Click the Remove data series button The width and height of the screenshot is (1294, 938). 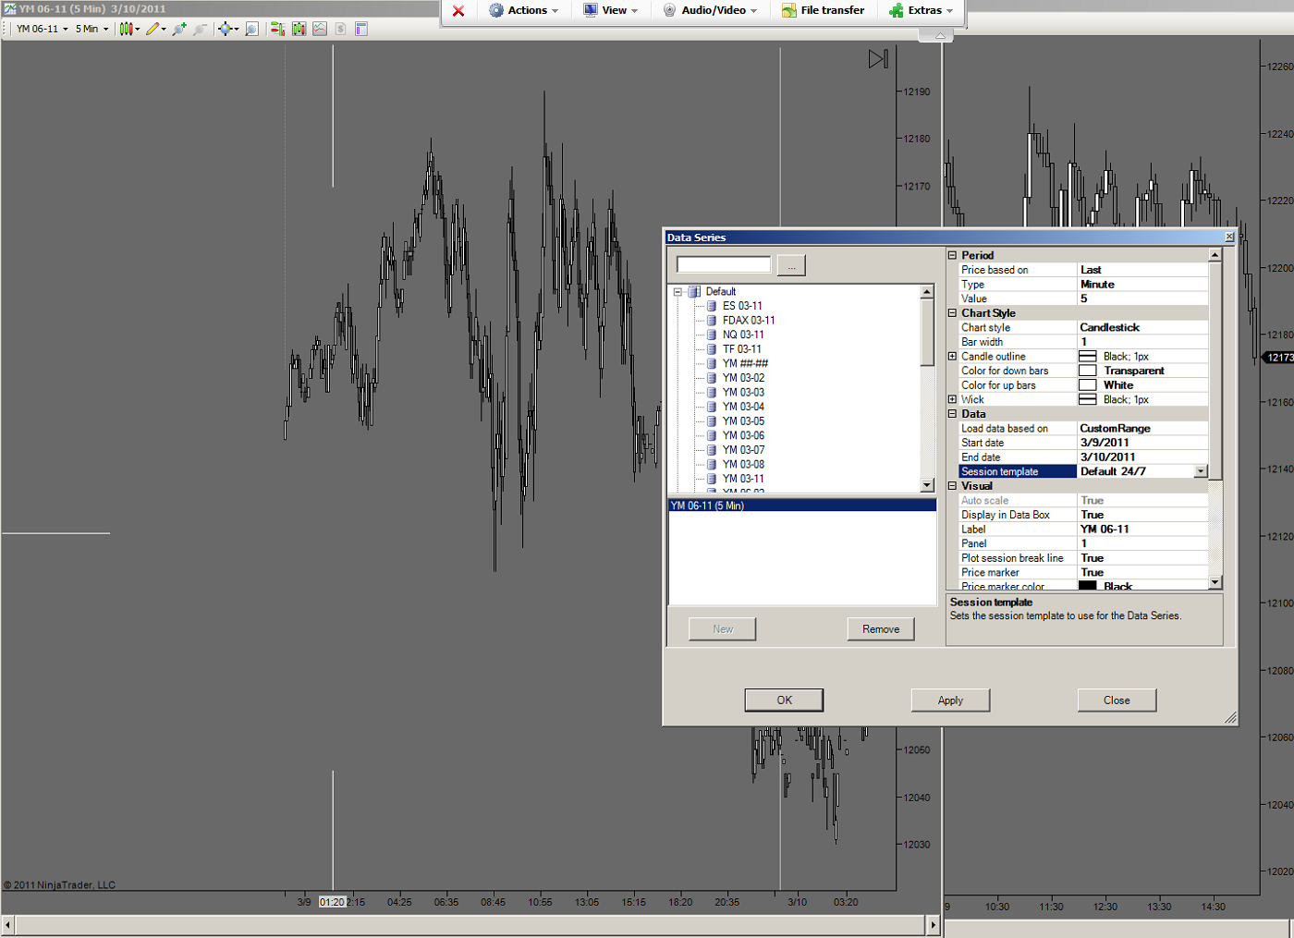point(880,629)
